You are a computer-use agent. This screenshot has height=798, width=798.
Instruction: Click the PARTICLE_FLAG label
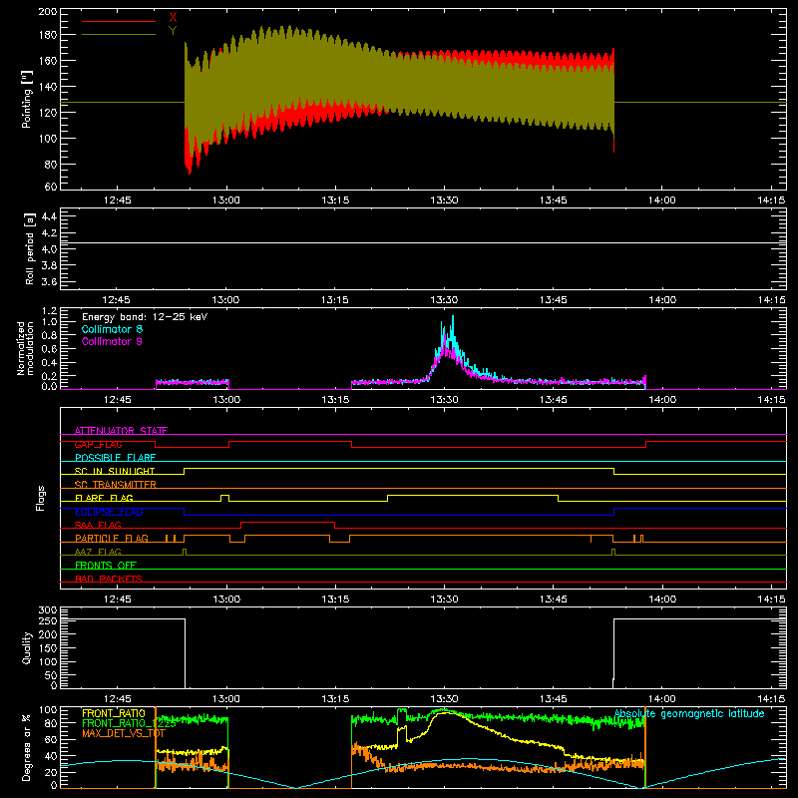pos(112,539)
